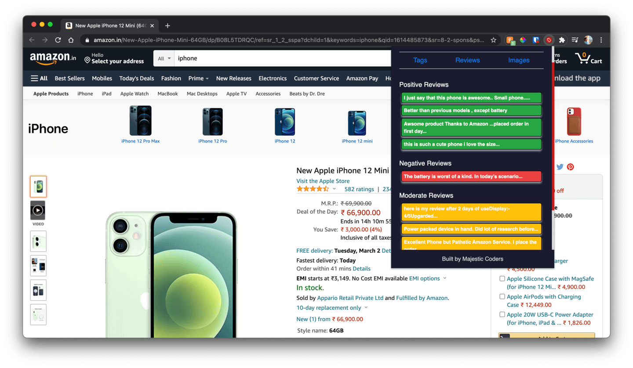Open the cute phone positive review
The width and height of the screenshot is (633, 368).
pos(471,144)
